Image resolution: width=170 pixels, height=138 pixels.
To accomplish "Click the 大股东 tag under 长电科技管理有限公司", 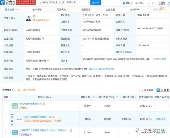I will [x=24, y=108].
